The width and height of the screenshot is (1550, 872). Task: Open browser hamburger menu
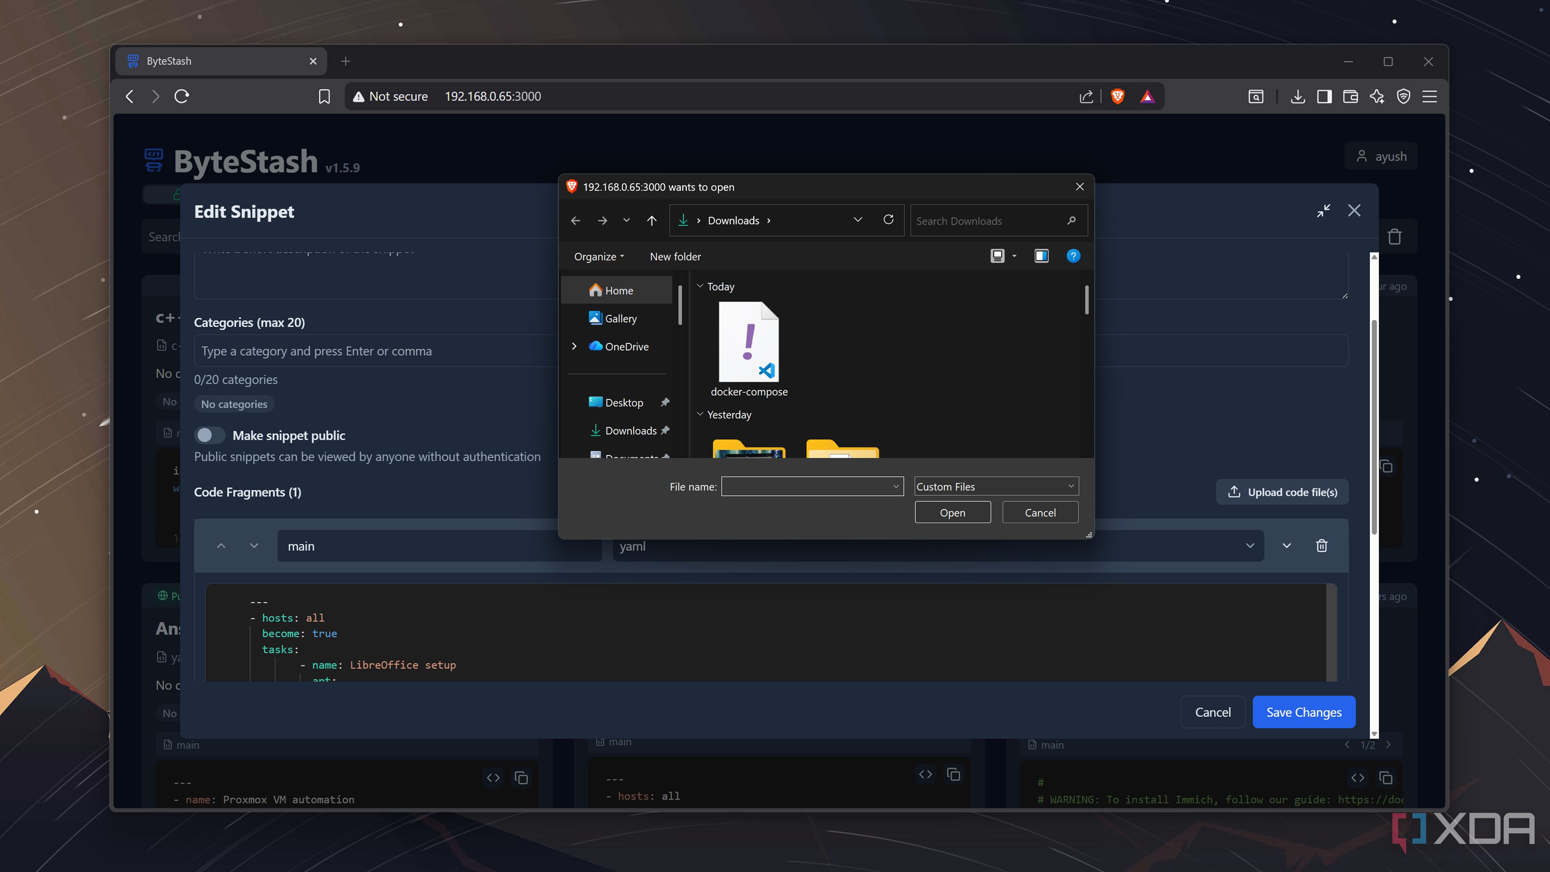[1430, 96]
